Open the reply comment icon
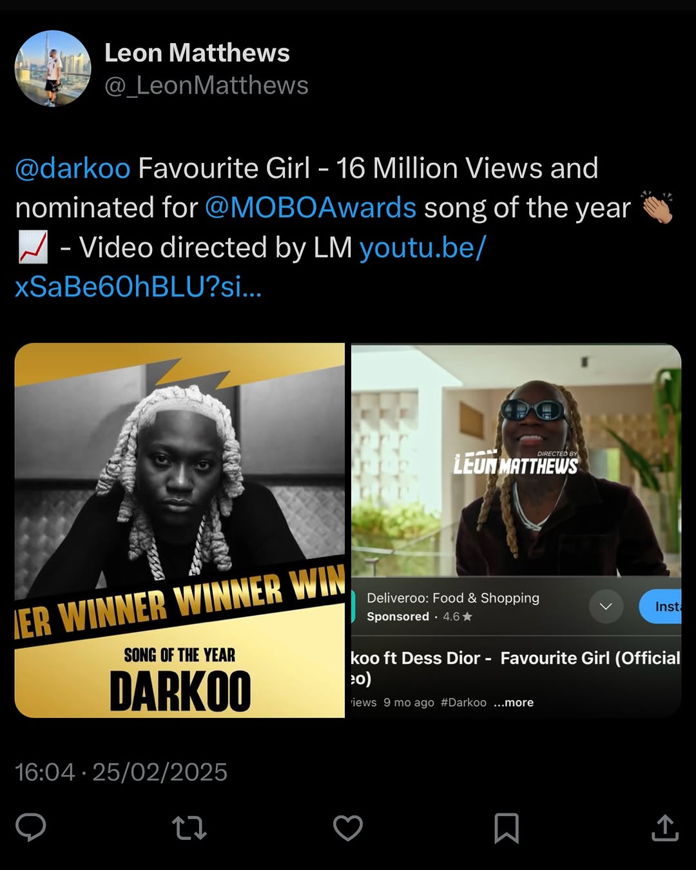 (30, 827)
